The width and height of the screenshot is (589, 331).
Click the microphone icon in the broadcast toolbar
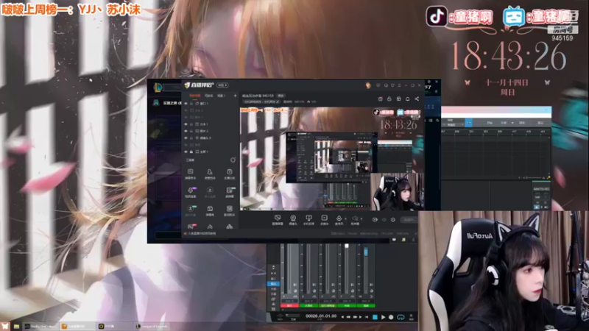pos(339,218)
